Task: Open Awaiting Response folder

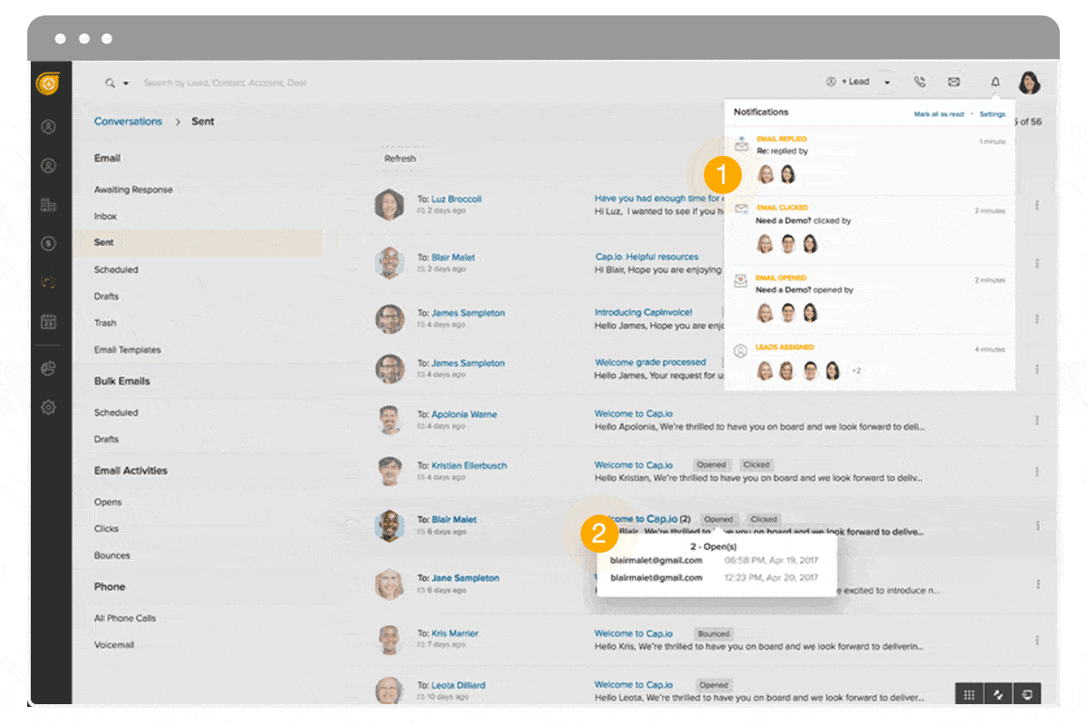Action: coord(133,189)
